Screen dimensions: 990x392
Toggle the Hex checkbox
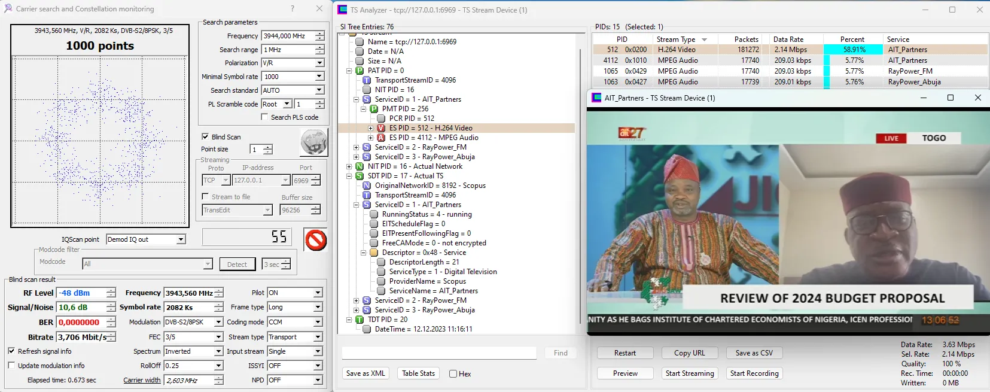(x=453, y=374)
